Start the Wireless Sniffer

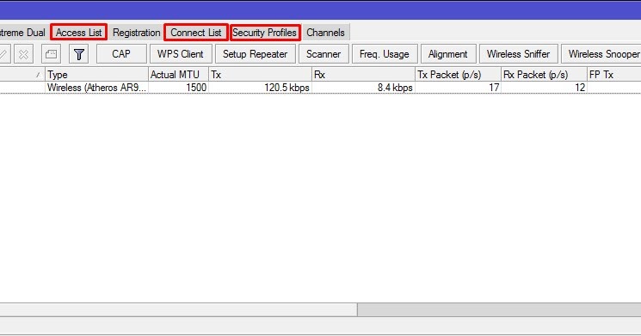(x=518, y=54)
